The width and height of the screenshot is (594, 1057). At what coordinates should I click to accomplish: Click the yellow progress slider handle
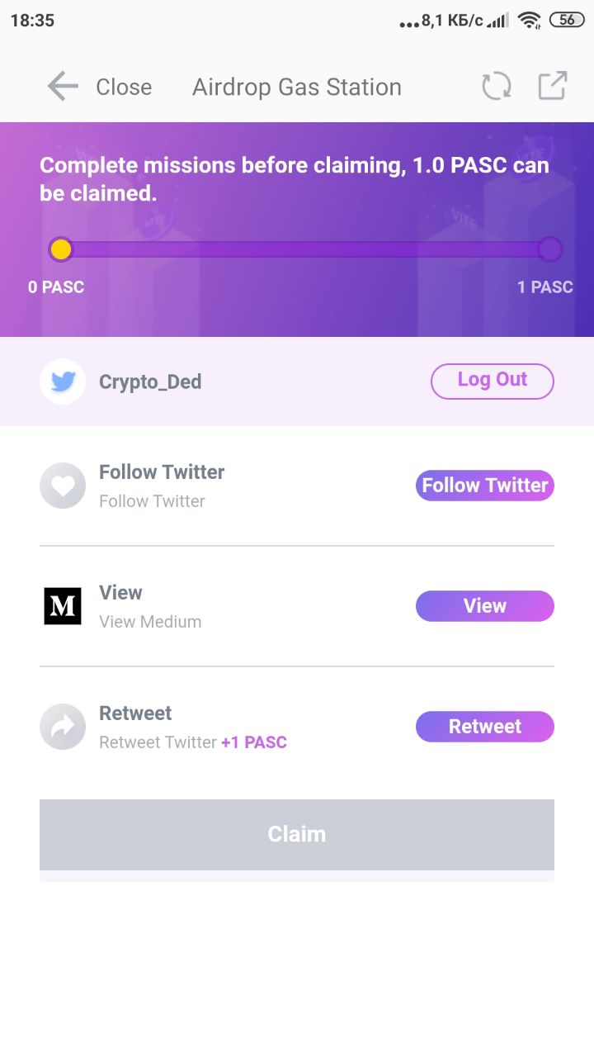[61, 249]
